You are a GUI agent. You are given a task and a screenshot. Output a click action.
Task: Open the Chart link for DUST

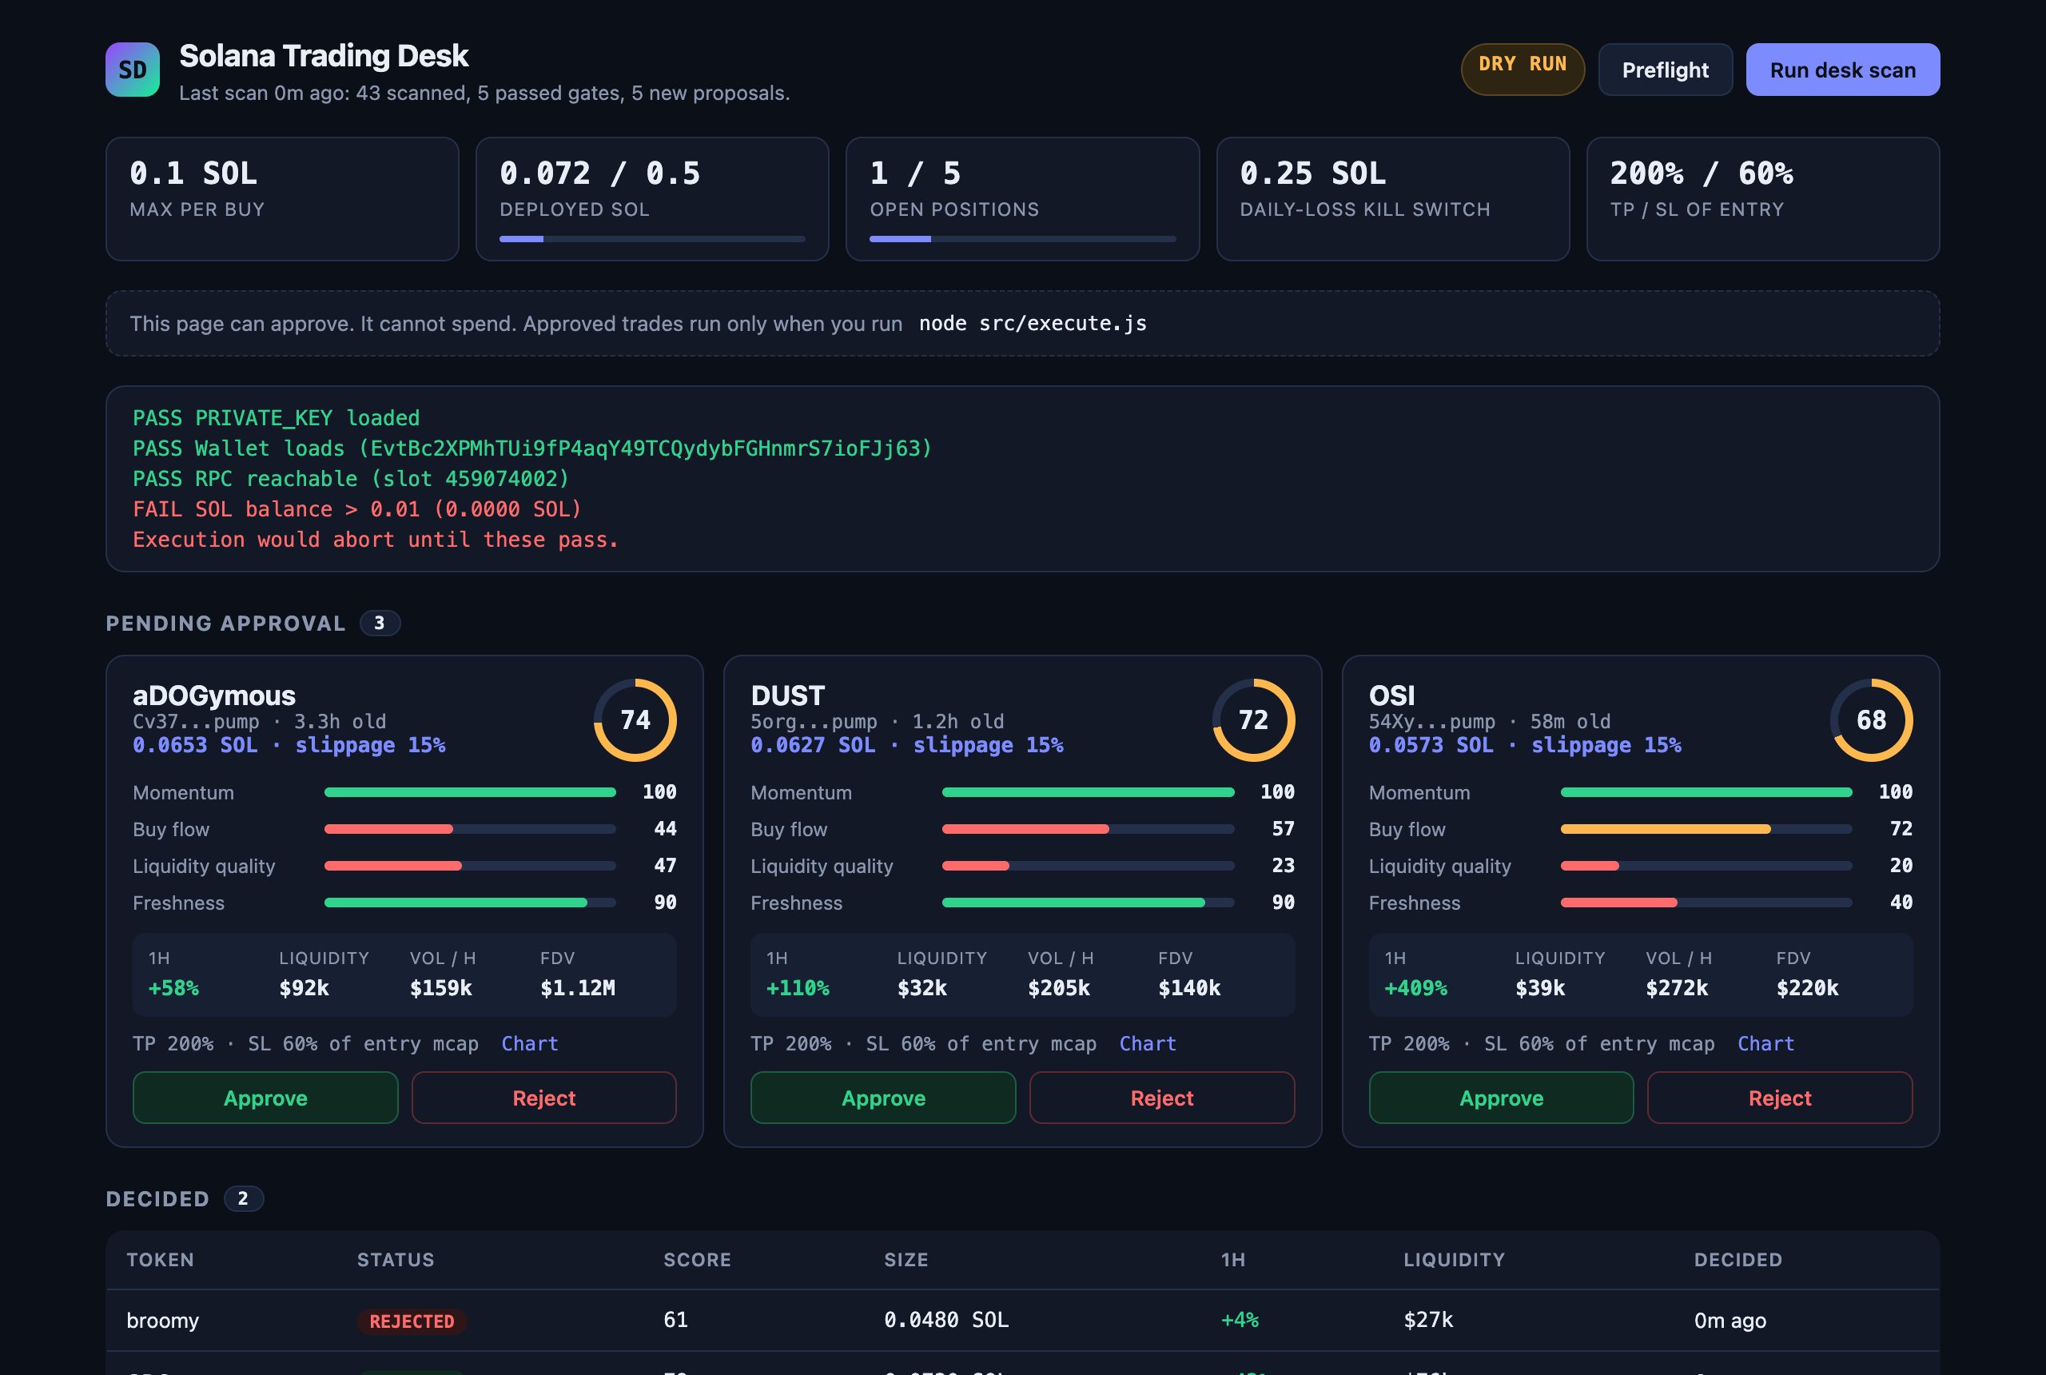click(1148, 1043)
